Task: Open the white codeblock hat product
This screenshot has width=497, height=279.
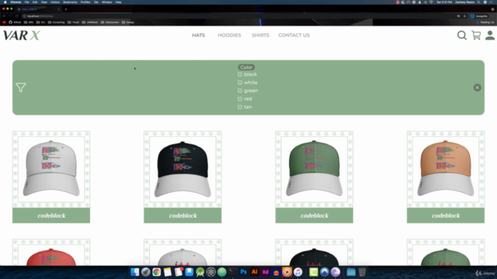Action: [51, 177]
